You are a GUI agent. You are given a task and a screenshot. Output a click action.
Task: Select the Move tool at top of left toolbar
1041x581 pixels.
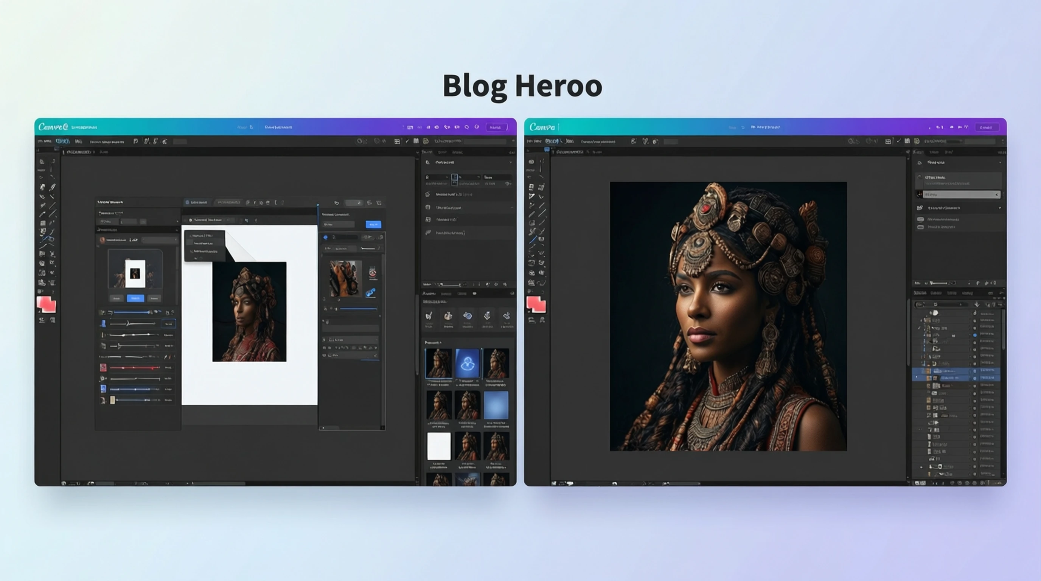point(42,161)
